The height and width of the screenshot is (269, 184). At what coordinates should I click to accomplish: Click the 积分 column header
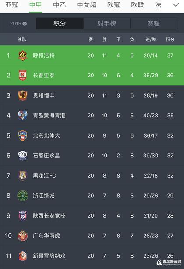(x=170, y=40)
